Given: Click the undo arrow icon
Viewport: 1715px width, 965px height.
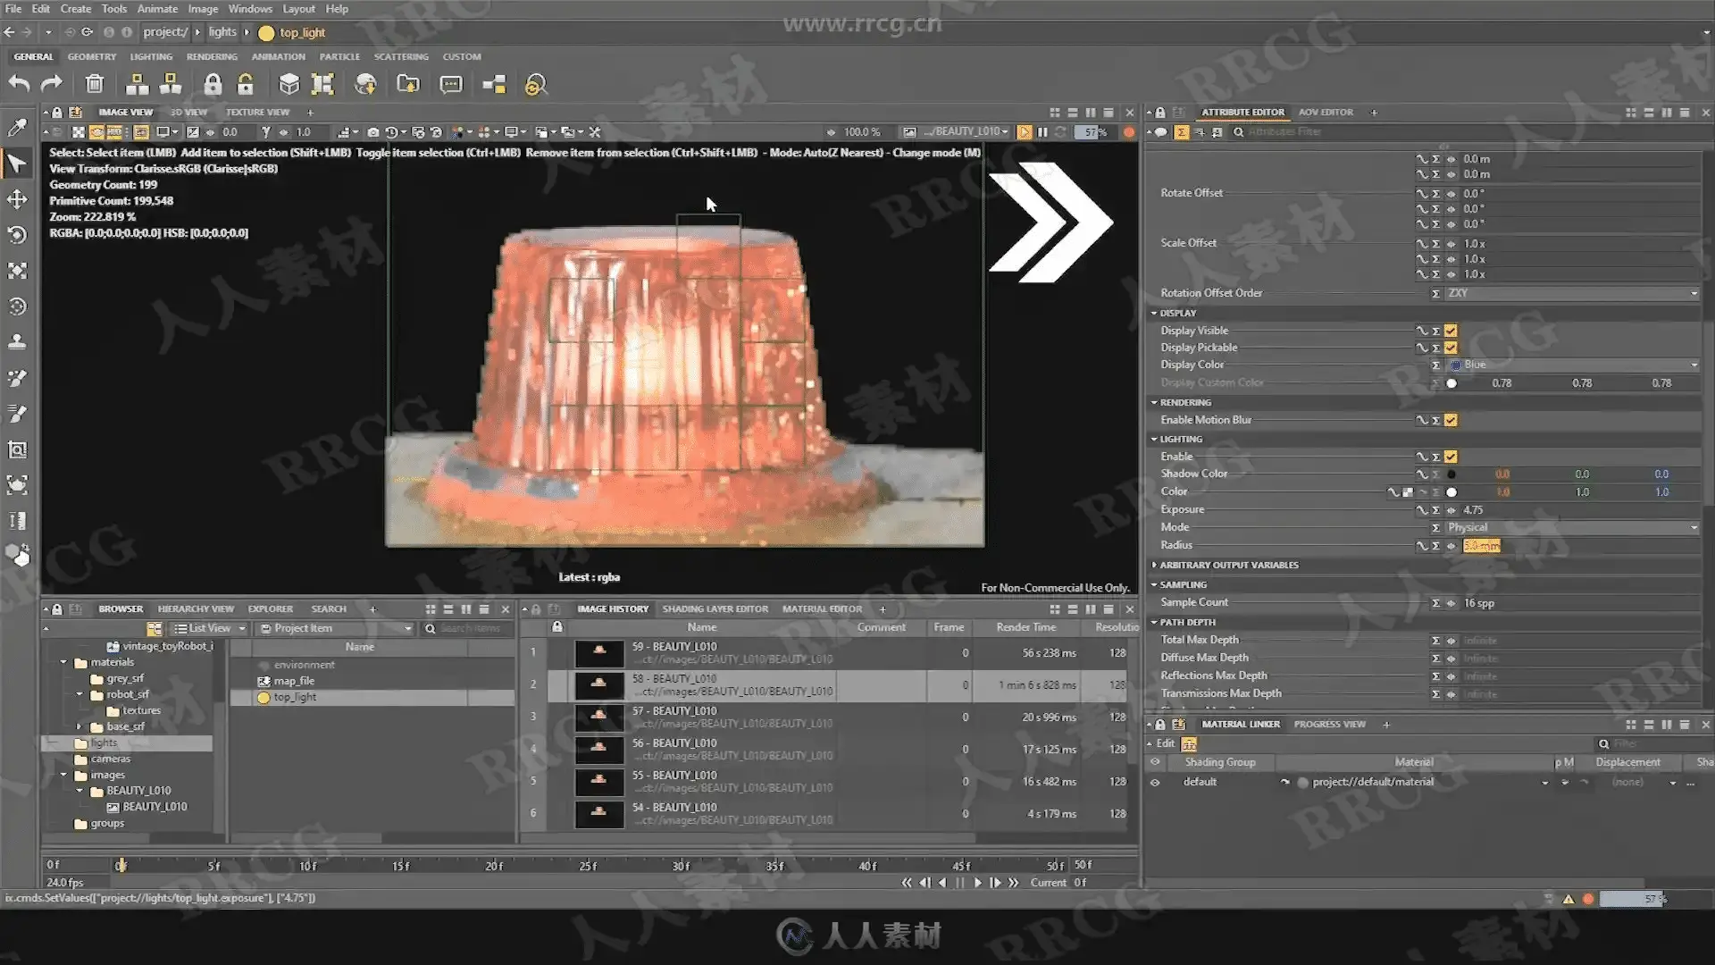Looking at the screenshot, I should 19,84.
